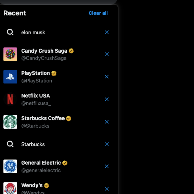Click Candy Crush Saga's gold verified badge

pos(71,51)
